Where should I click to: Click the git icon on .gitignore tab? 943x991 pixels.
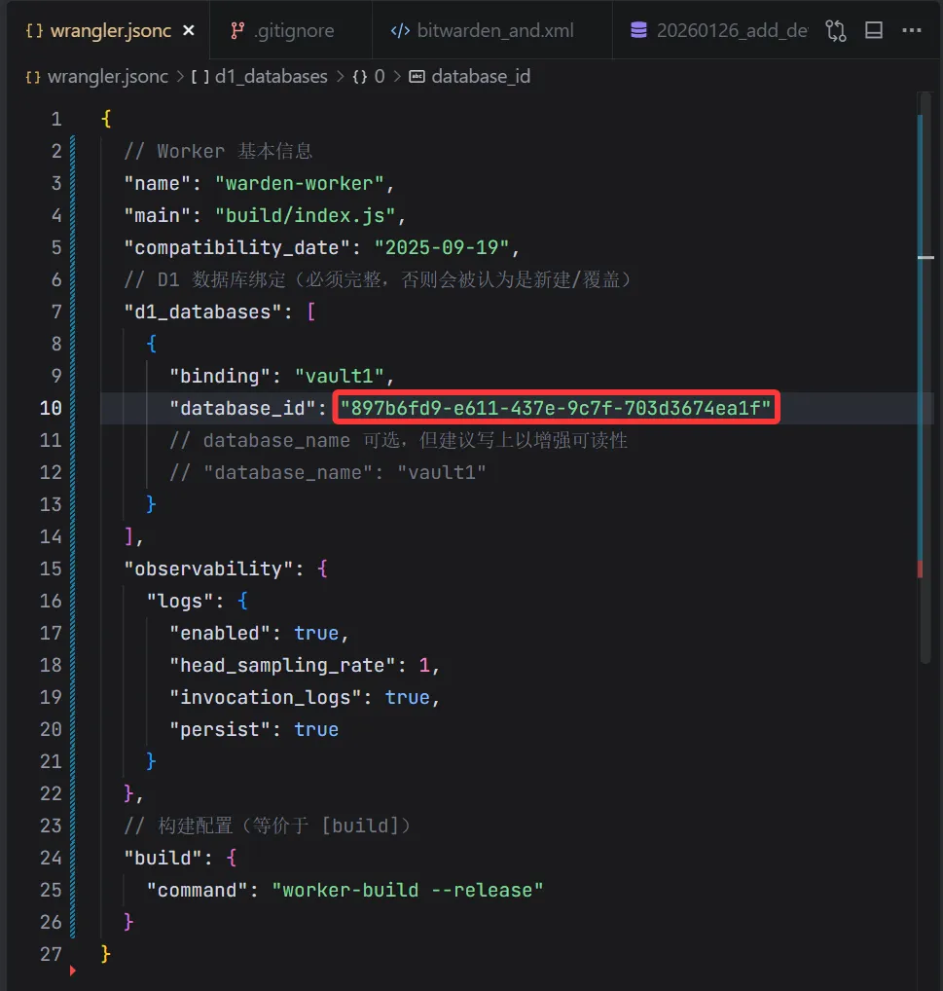[236, 30]
